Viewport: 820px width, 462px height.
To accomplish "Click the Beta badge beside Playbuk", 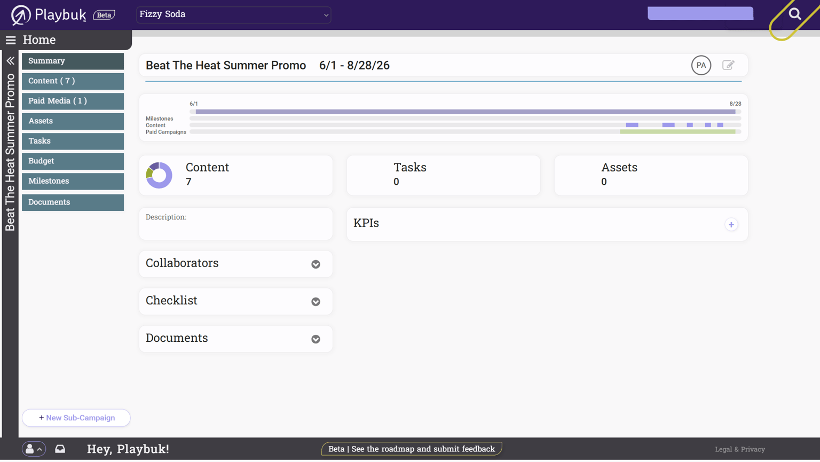I will pyautogui.click(x=104, y=15).
